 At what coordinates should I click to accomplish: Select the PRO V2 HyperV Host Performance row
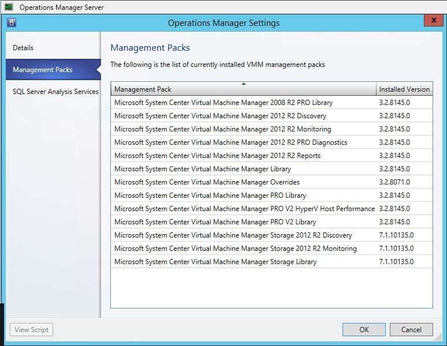(x=271, y=209)
